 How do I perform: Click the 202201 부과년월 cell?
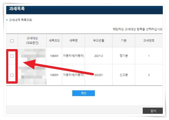coord(99,75)
